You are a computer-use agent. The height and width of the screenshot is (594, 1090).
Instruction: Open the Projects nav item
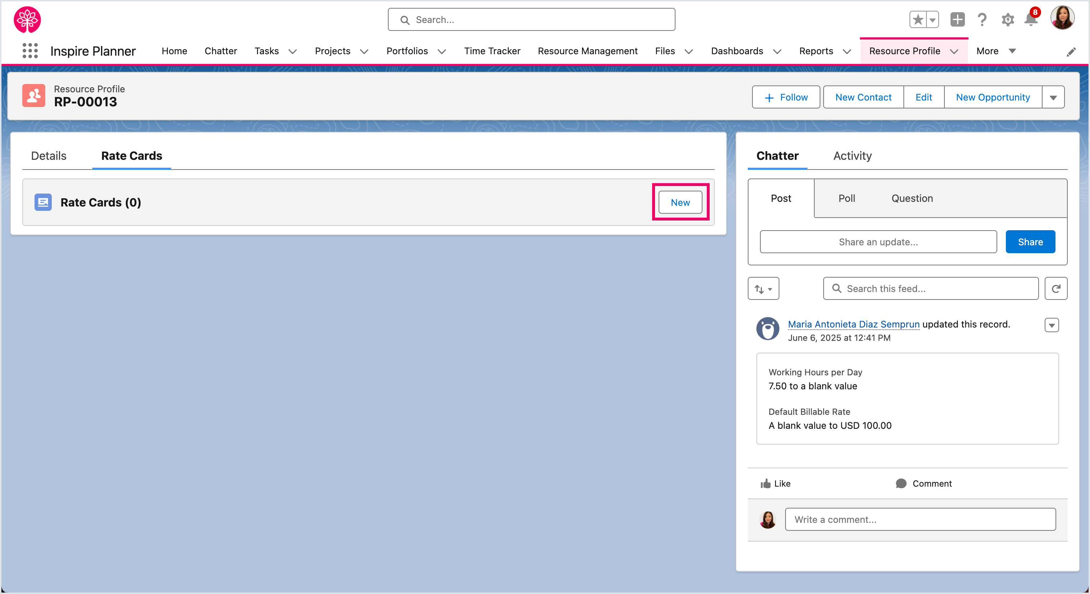tap(333, 51)
